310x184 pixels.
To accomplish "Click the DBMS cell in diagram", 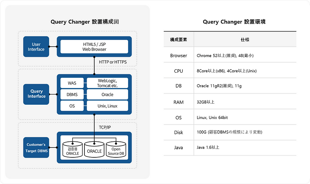I will coord(72,95).
